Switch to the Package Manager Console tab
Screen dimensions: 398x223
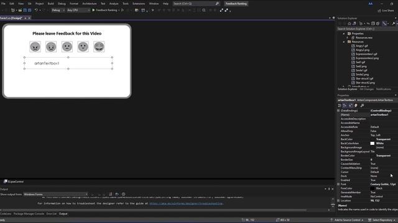click(x=29, y=214)
